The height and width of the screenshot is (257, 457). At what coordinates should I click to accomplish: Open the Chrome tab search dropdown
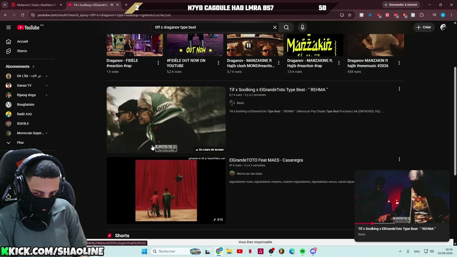(x=5, y=5)
